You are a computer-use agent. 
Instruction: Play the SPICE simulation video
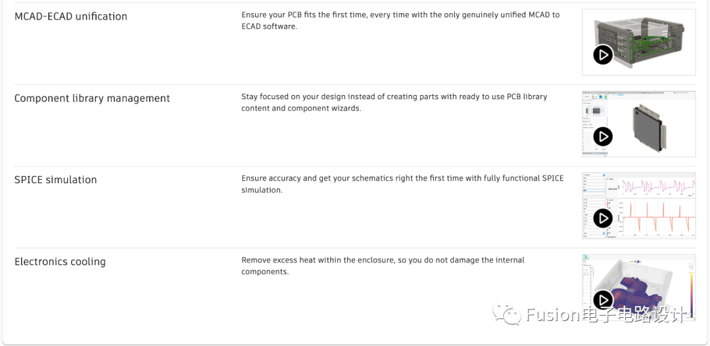click(x=603, y=218)
